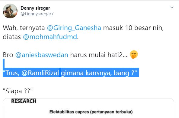Open Denny siregar's profile avatar photo
Viewport: 179px width, 118px height.
(10, 11)
